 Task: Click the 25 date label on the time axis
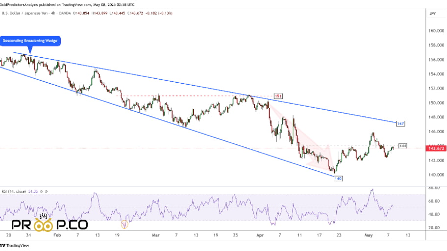235,235
